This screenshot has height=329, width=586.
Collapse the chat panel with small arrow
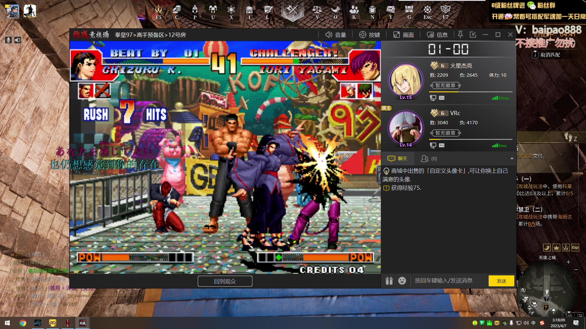512,158
